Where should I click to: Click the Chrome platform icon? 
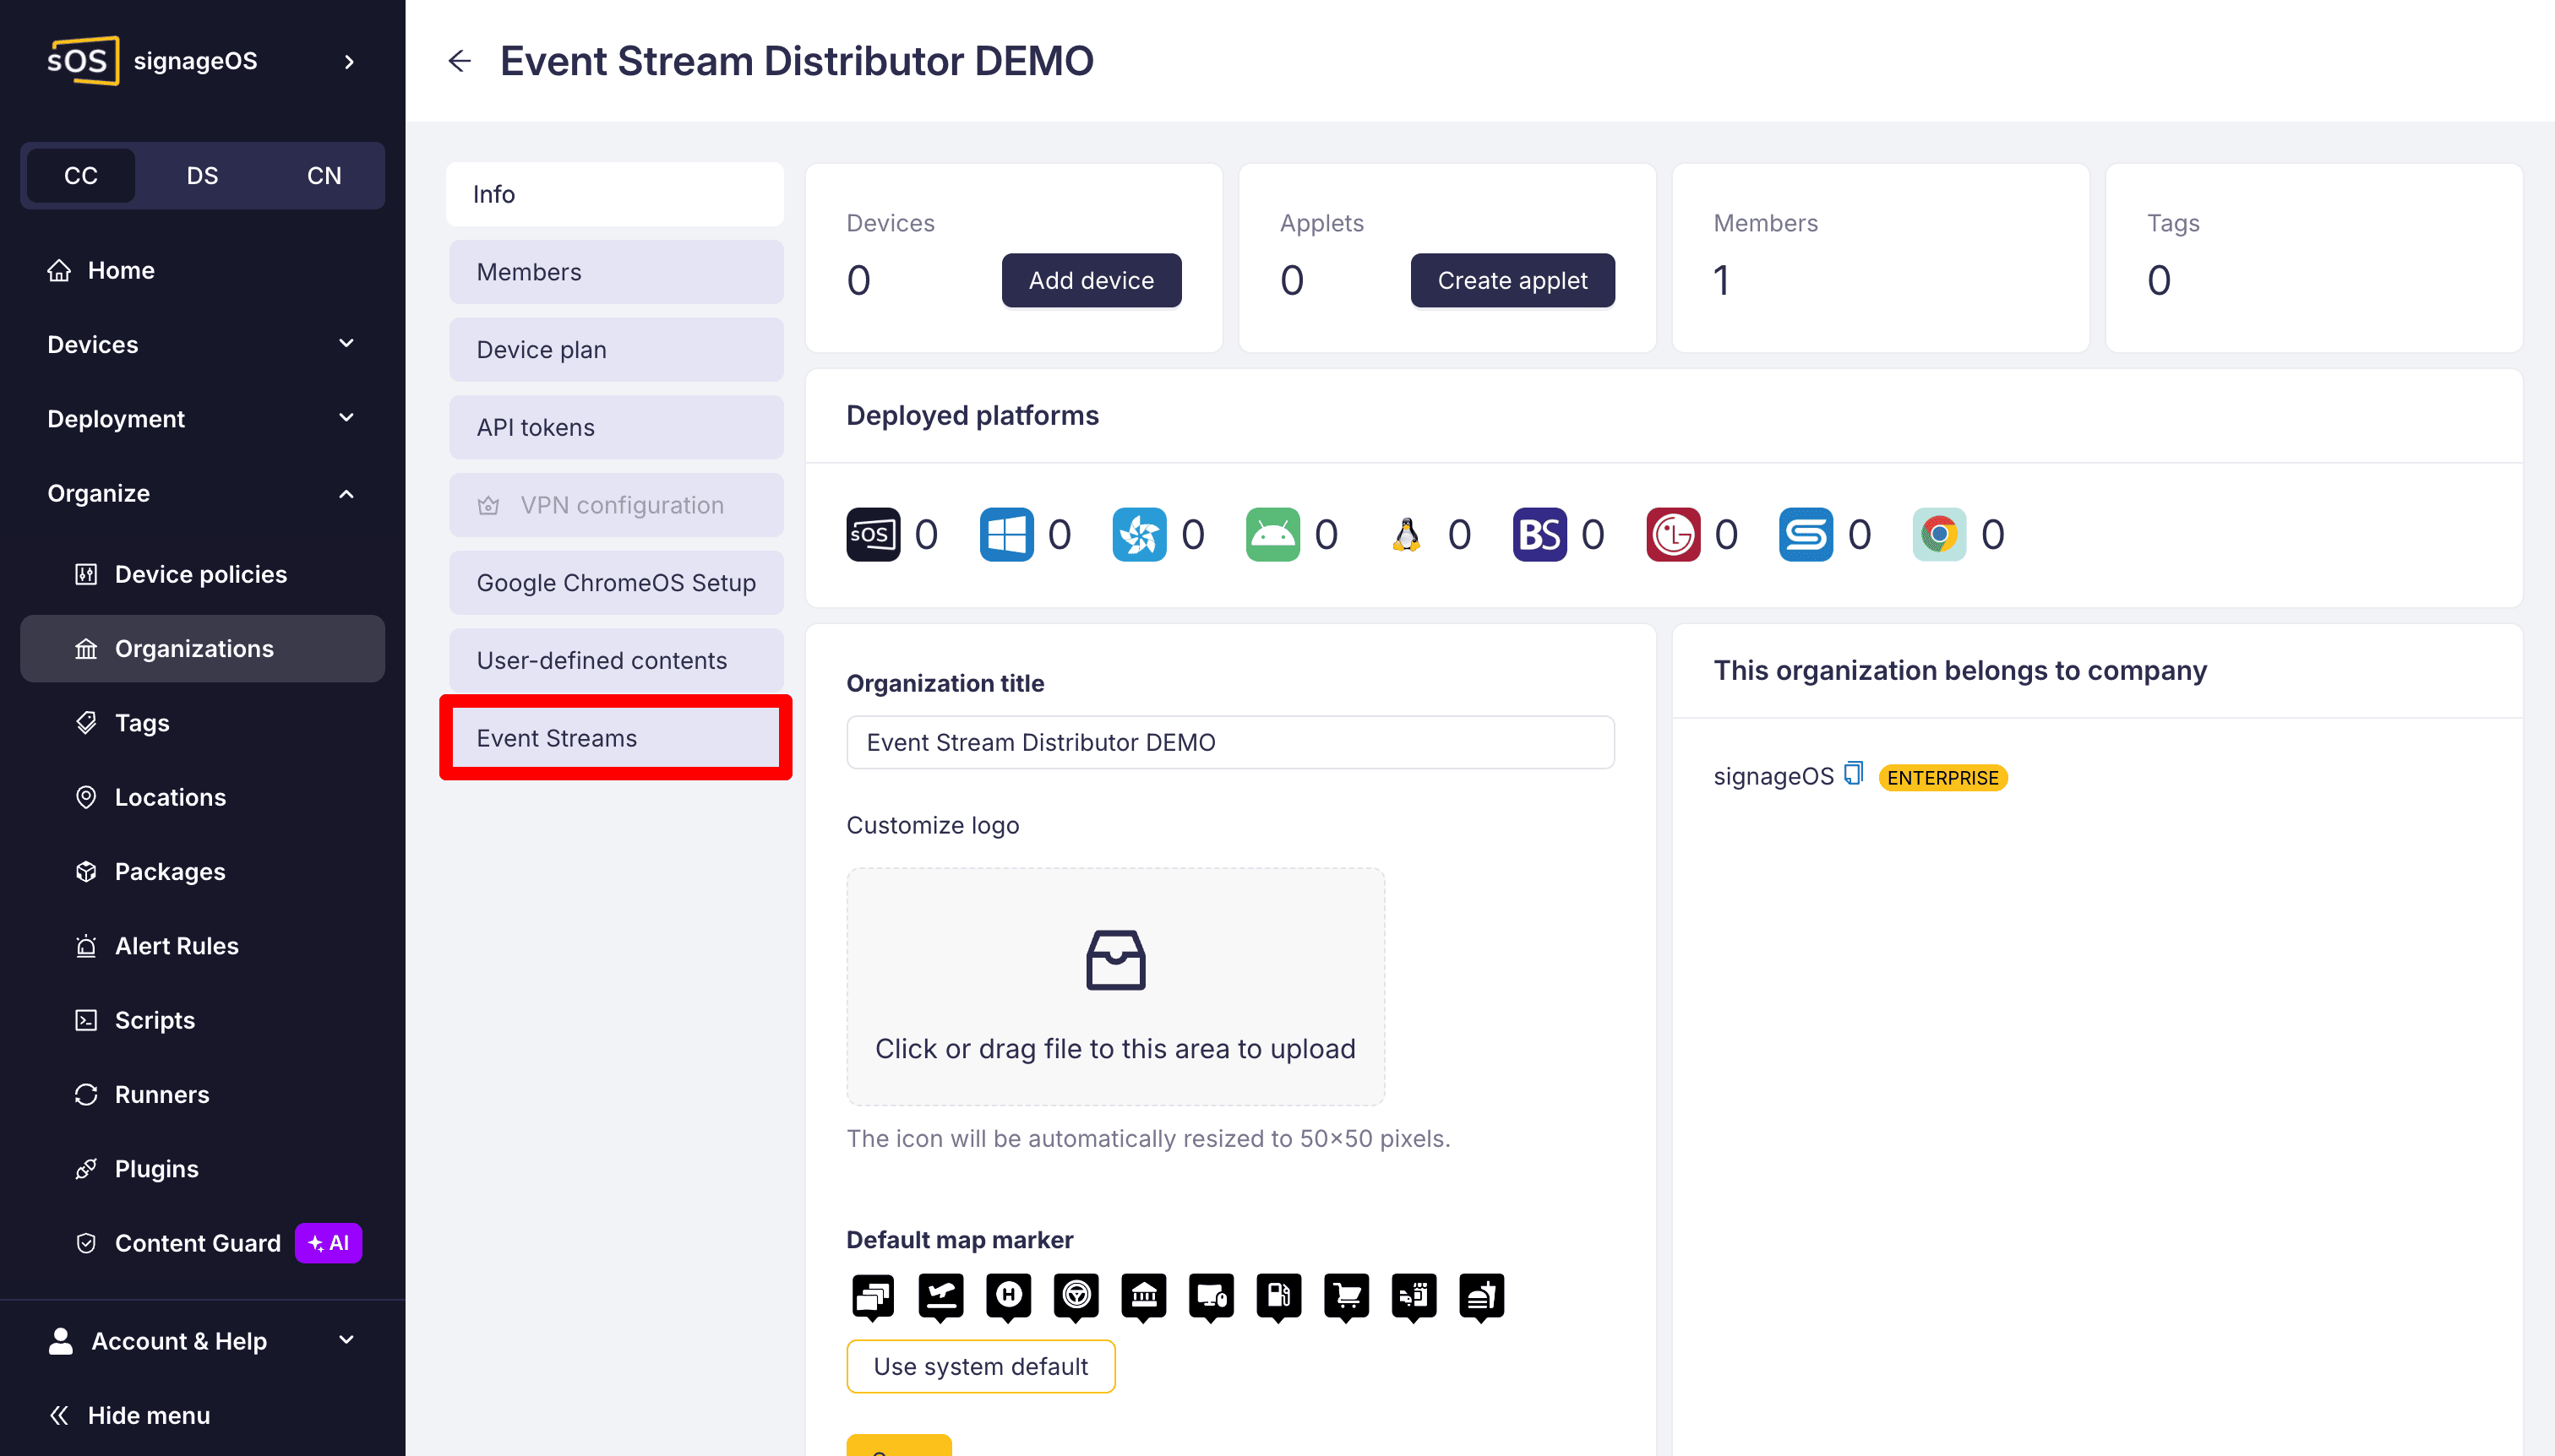point(1939,534)
